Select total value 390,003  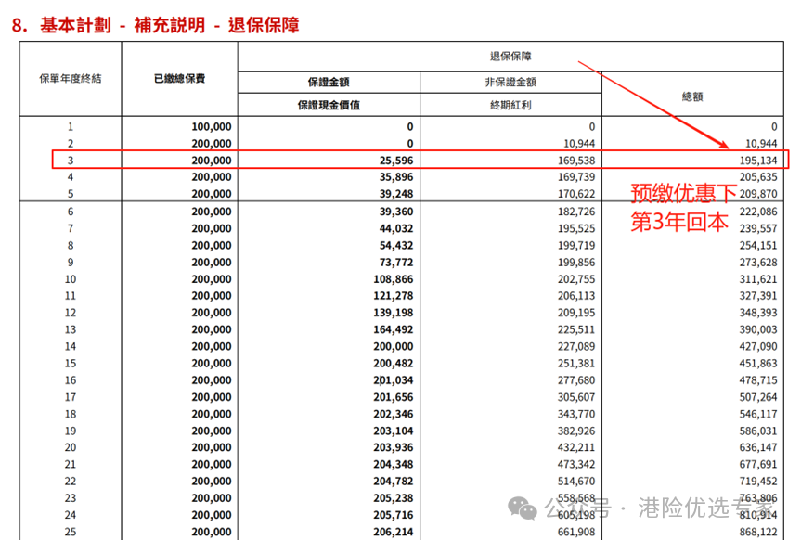[x=758, y=329]
